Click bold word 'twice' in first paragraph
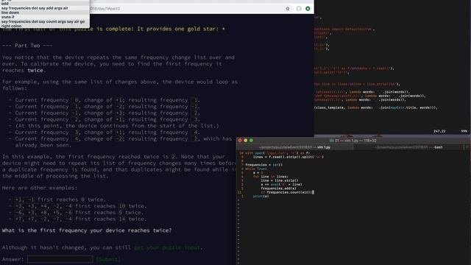Screen dimensions: 471x265 (36, 71)
